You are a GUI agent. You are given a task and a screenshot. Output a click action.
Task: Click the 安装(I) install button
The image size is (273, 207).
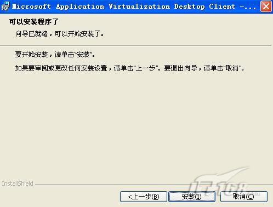point(192,197)
